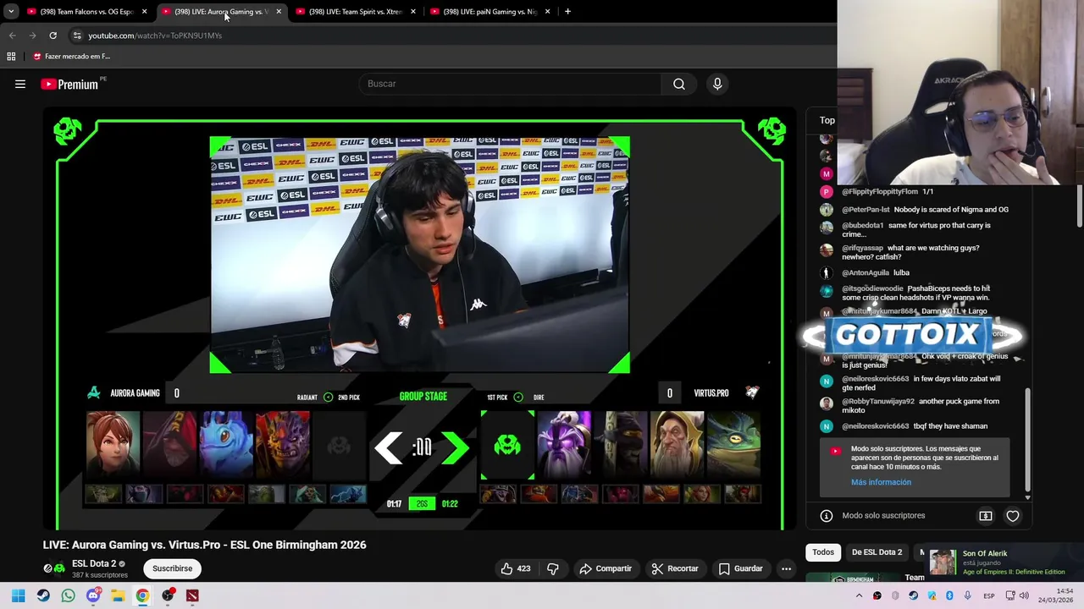Image resolution: width=1084 pixels, height=609 pixels.
Task: Click the video title text
Action: click(x=205, y=545)
